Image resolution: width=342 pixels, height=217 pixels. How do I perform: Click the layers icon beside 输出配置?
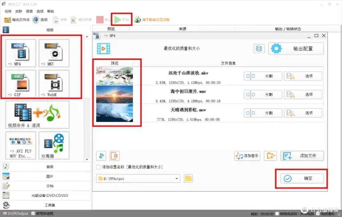259,48
